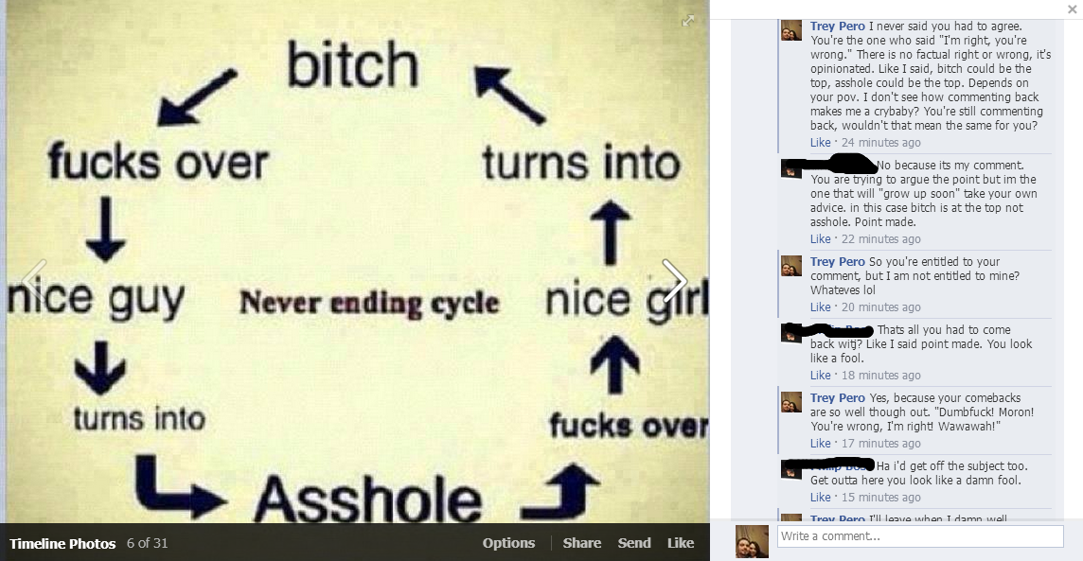Share this timeline photo
Image resolution: width=1083 pixels, height=561 pixels.
click(581, 542)
